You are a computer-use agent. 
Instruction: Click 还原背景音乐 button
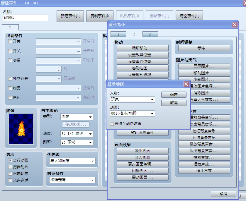pyautogui.click(x=204, y=138)
